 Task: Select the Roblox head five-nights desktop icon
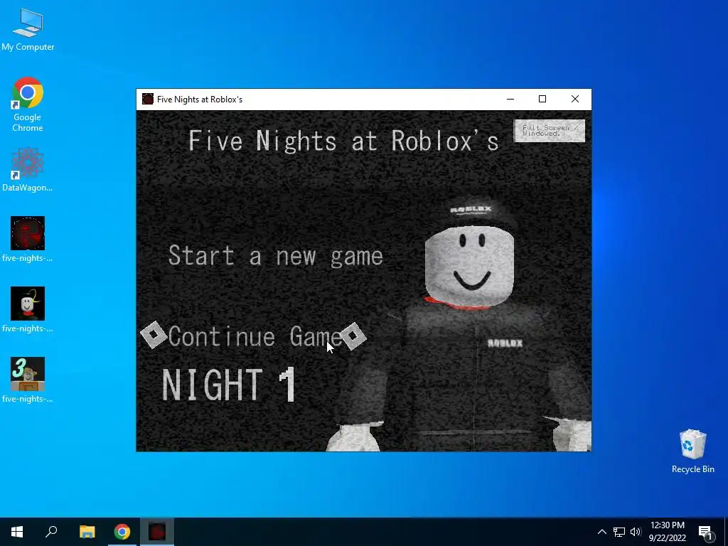(28, 310)
